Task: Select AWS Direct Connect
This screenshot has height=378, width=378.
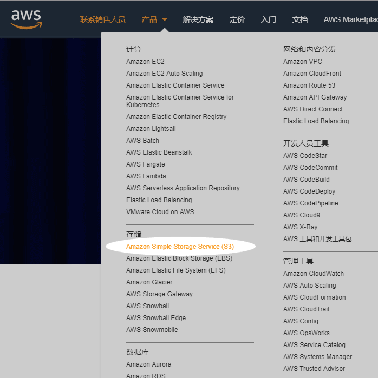Action: (x=313, y=109)
